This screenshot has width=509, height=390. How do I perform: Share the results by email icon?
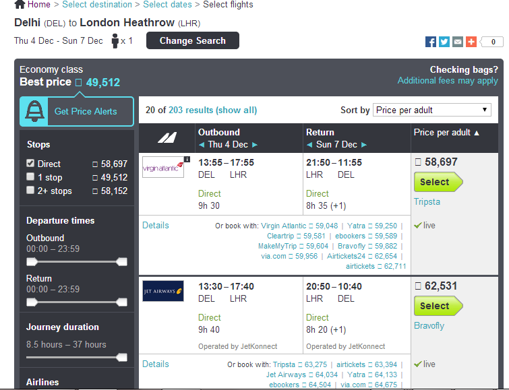pos(458,42)
